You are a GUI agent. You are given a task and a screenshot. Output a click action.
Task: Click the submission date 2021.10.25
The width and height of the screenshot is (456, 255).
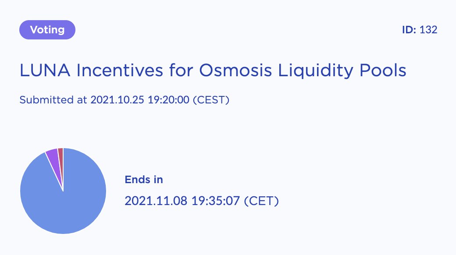tap(117, 100)
